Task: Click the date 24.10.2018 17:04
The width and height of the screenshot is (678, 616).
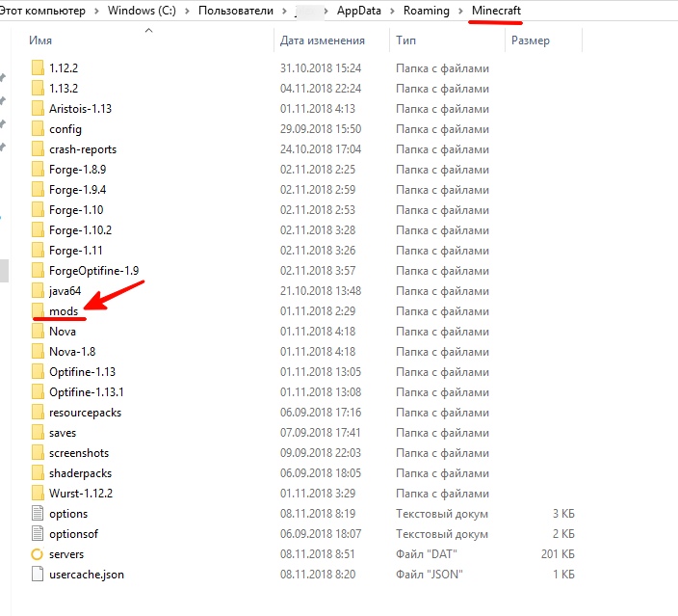Action: point(321,148)
